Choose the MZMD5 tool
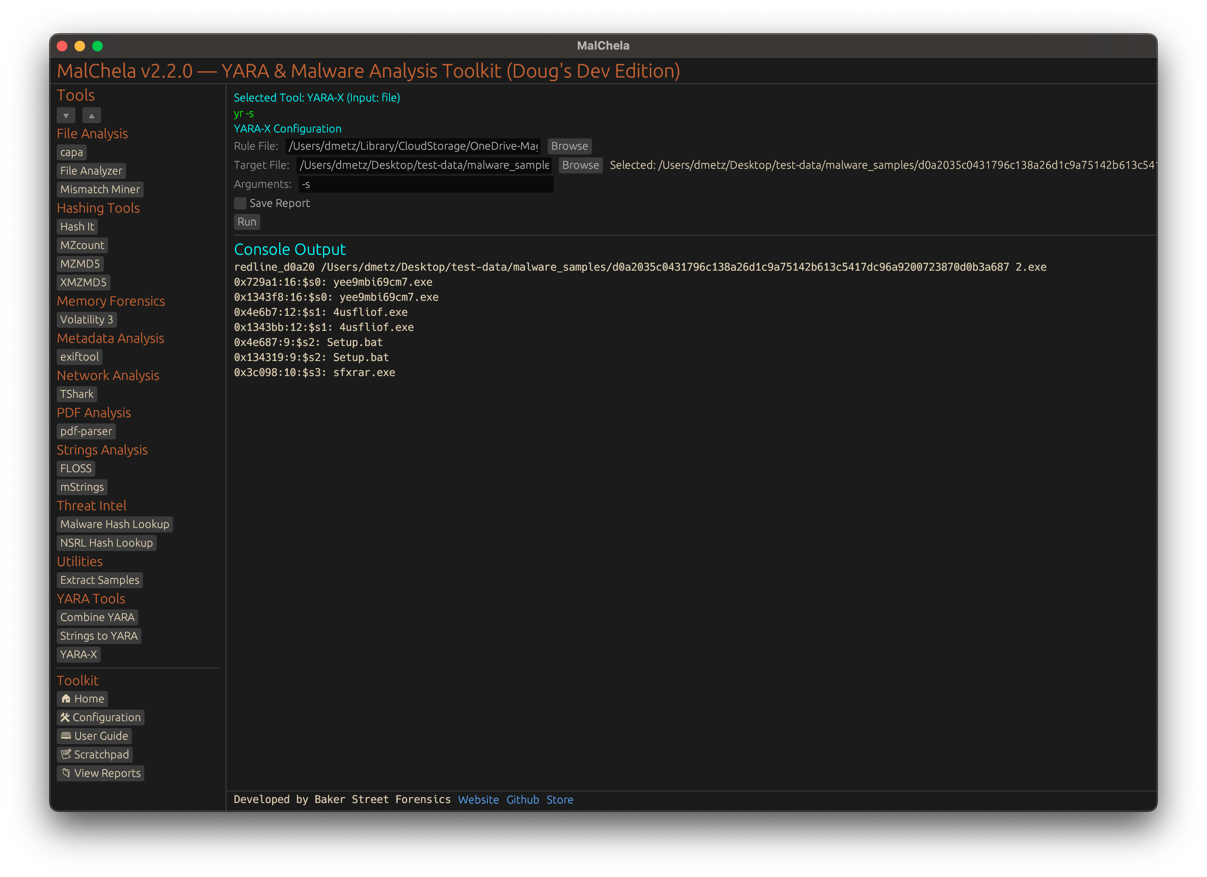Viewport: 1207px width, 877px height. [80, 264]
